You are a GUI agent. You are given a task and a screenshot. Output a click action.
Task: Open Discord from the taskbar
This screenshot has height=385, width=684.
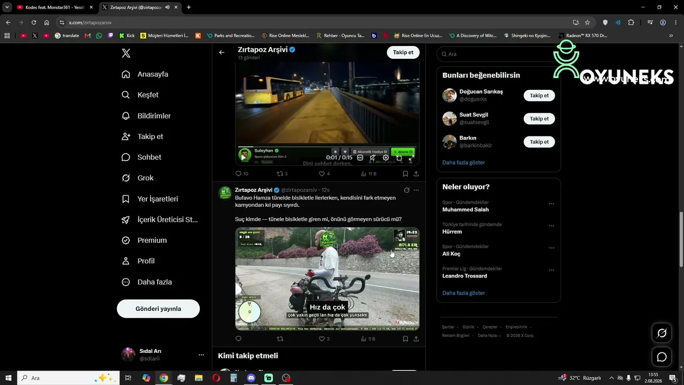(251, 378)
